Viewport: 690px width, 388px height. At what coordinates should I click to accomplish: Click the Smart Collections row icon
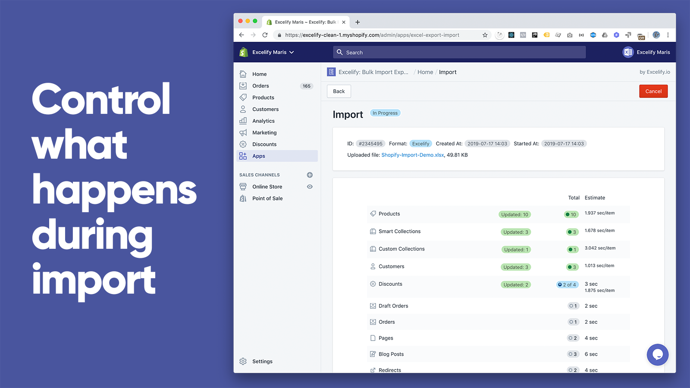(x=373, y=231)
